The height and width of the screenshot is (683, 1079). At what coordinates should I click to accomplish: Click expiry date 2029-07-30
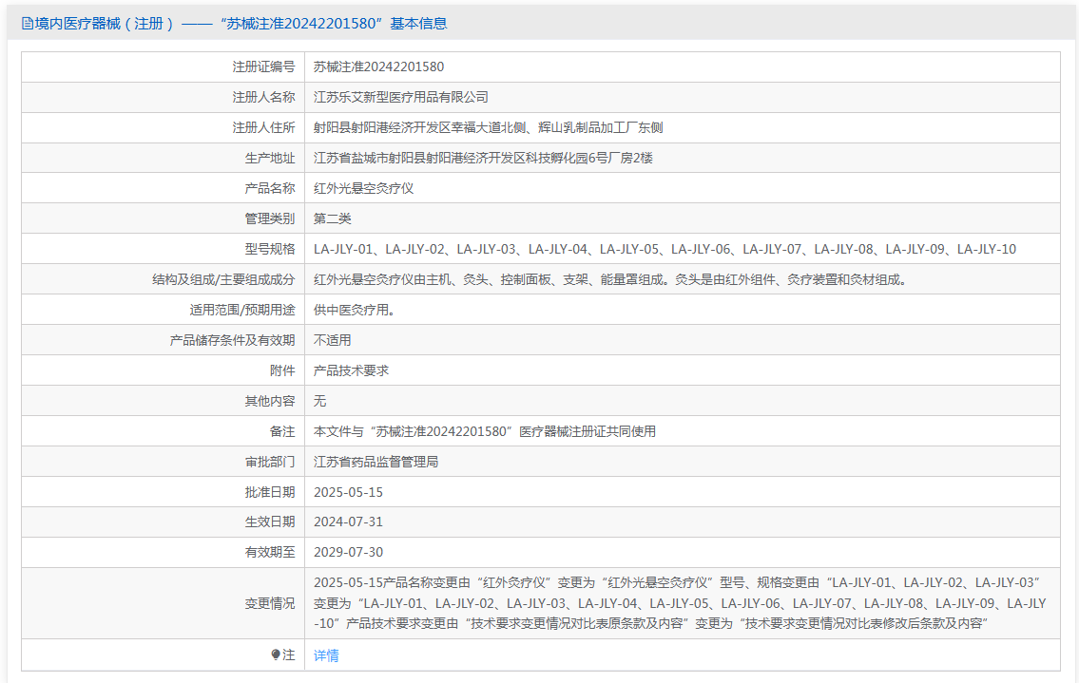[348, 552]
